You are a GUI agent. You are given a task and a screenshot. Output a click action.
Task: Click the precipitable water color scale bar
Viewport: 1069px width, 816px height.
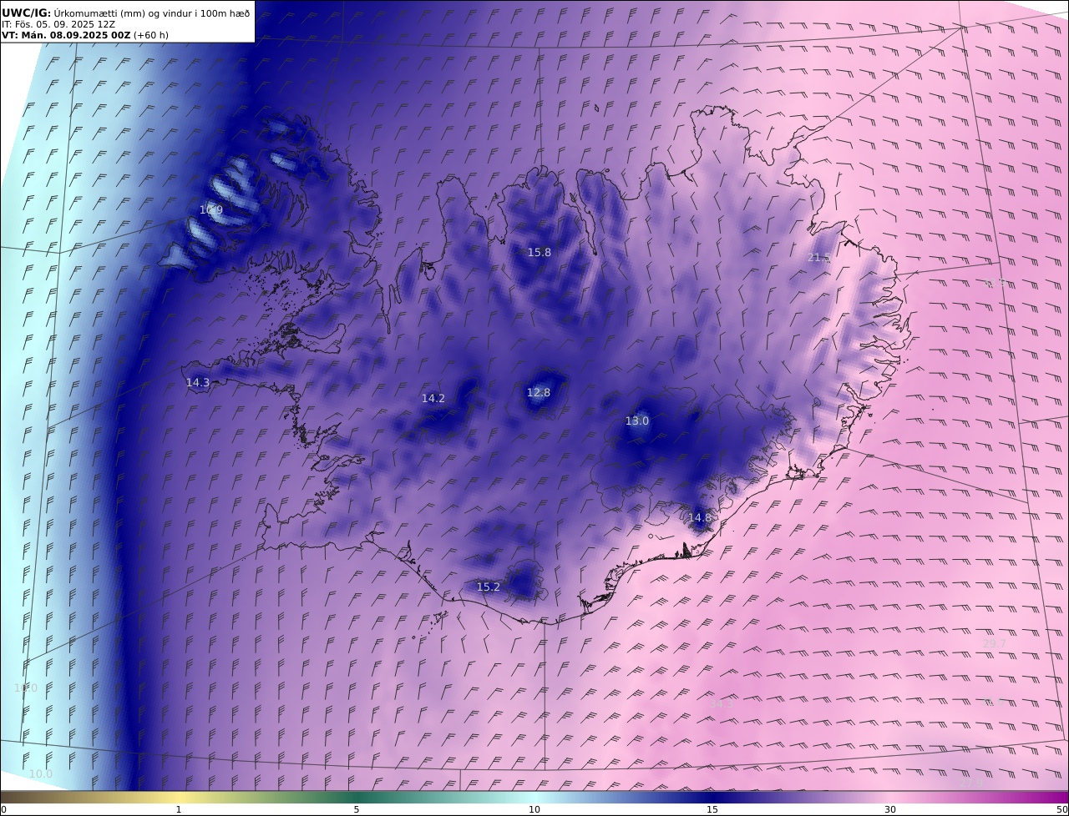point(534,797)
